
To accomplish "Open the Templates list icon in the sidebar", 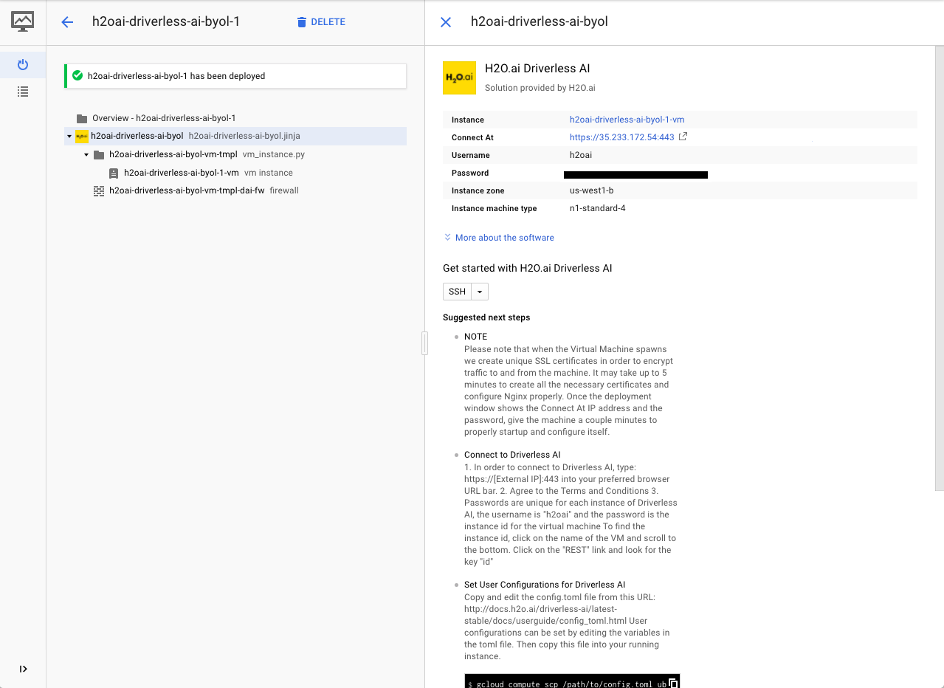I will 22,91.
